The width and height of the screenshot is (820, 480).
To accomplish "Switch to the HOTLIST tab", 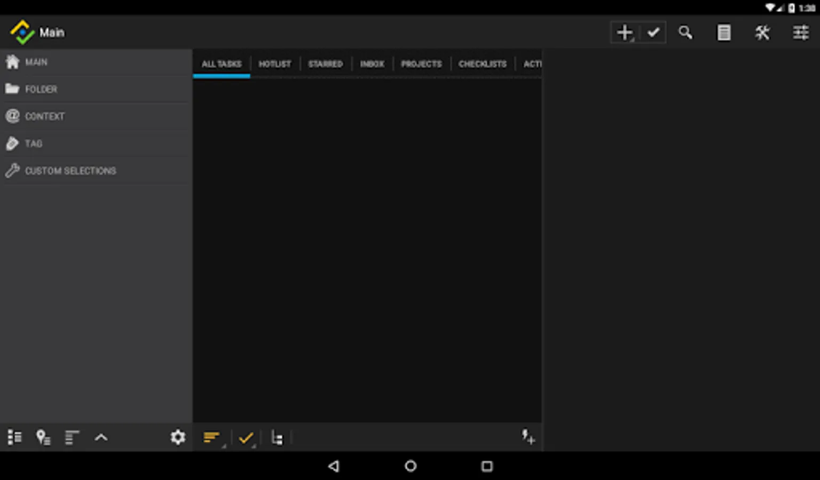I will pyautogui.click(x=274, y=63).
